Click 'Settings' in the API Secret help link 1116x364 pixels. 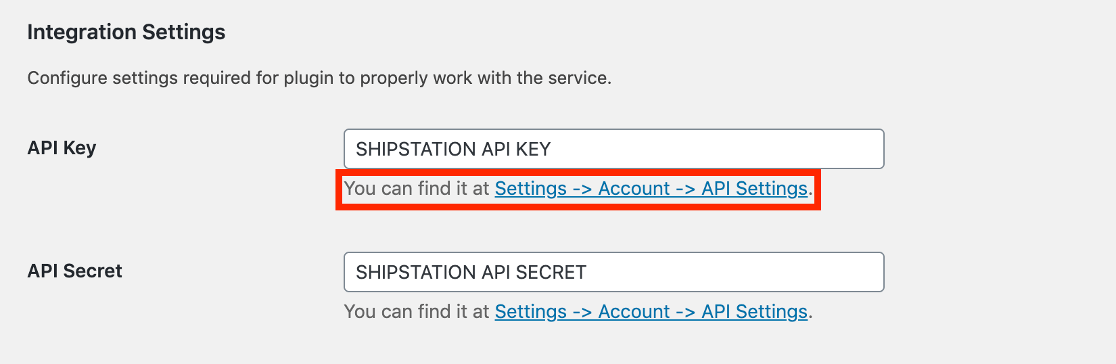click(x=530, y=312)
